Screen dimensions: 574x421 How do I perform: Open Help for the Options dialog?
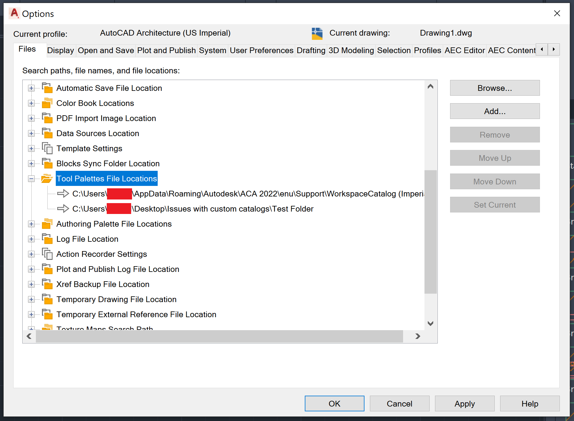pyautogui.click(x=530, y=403)
